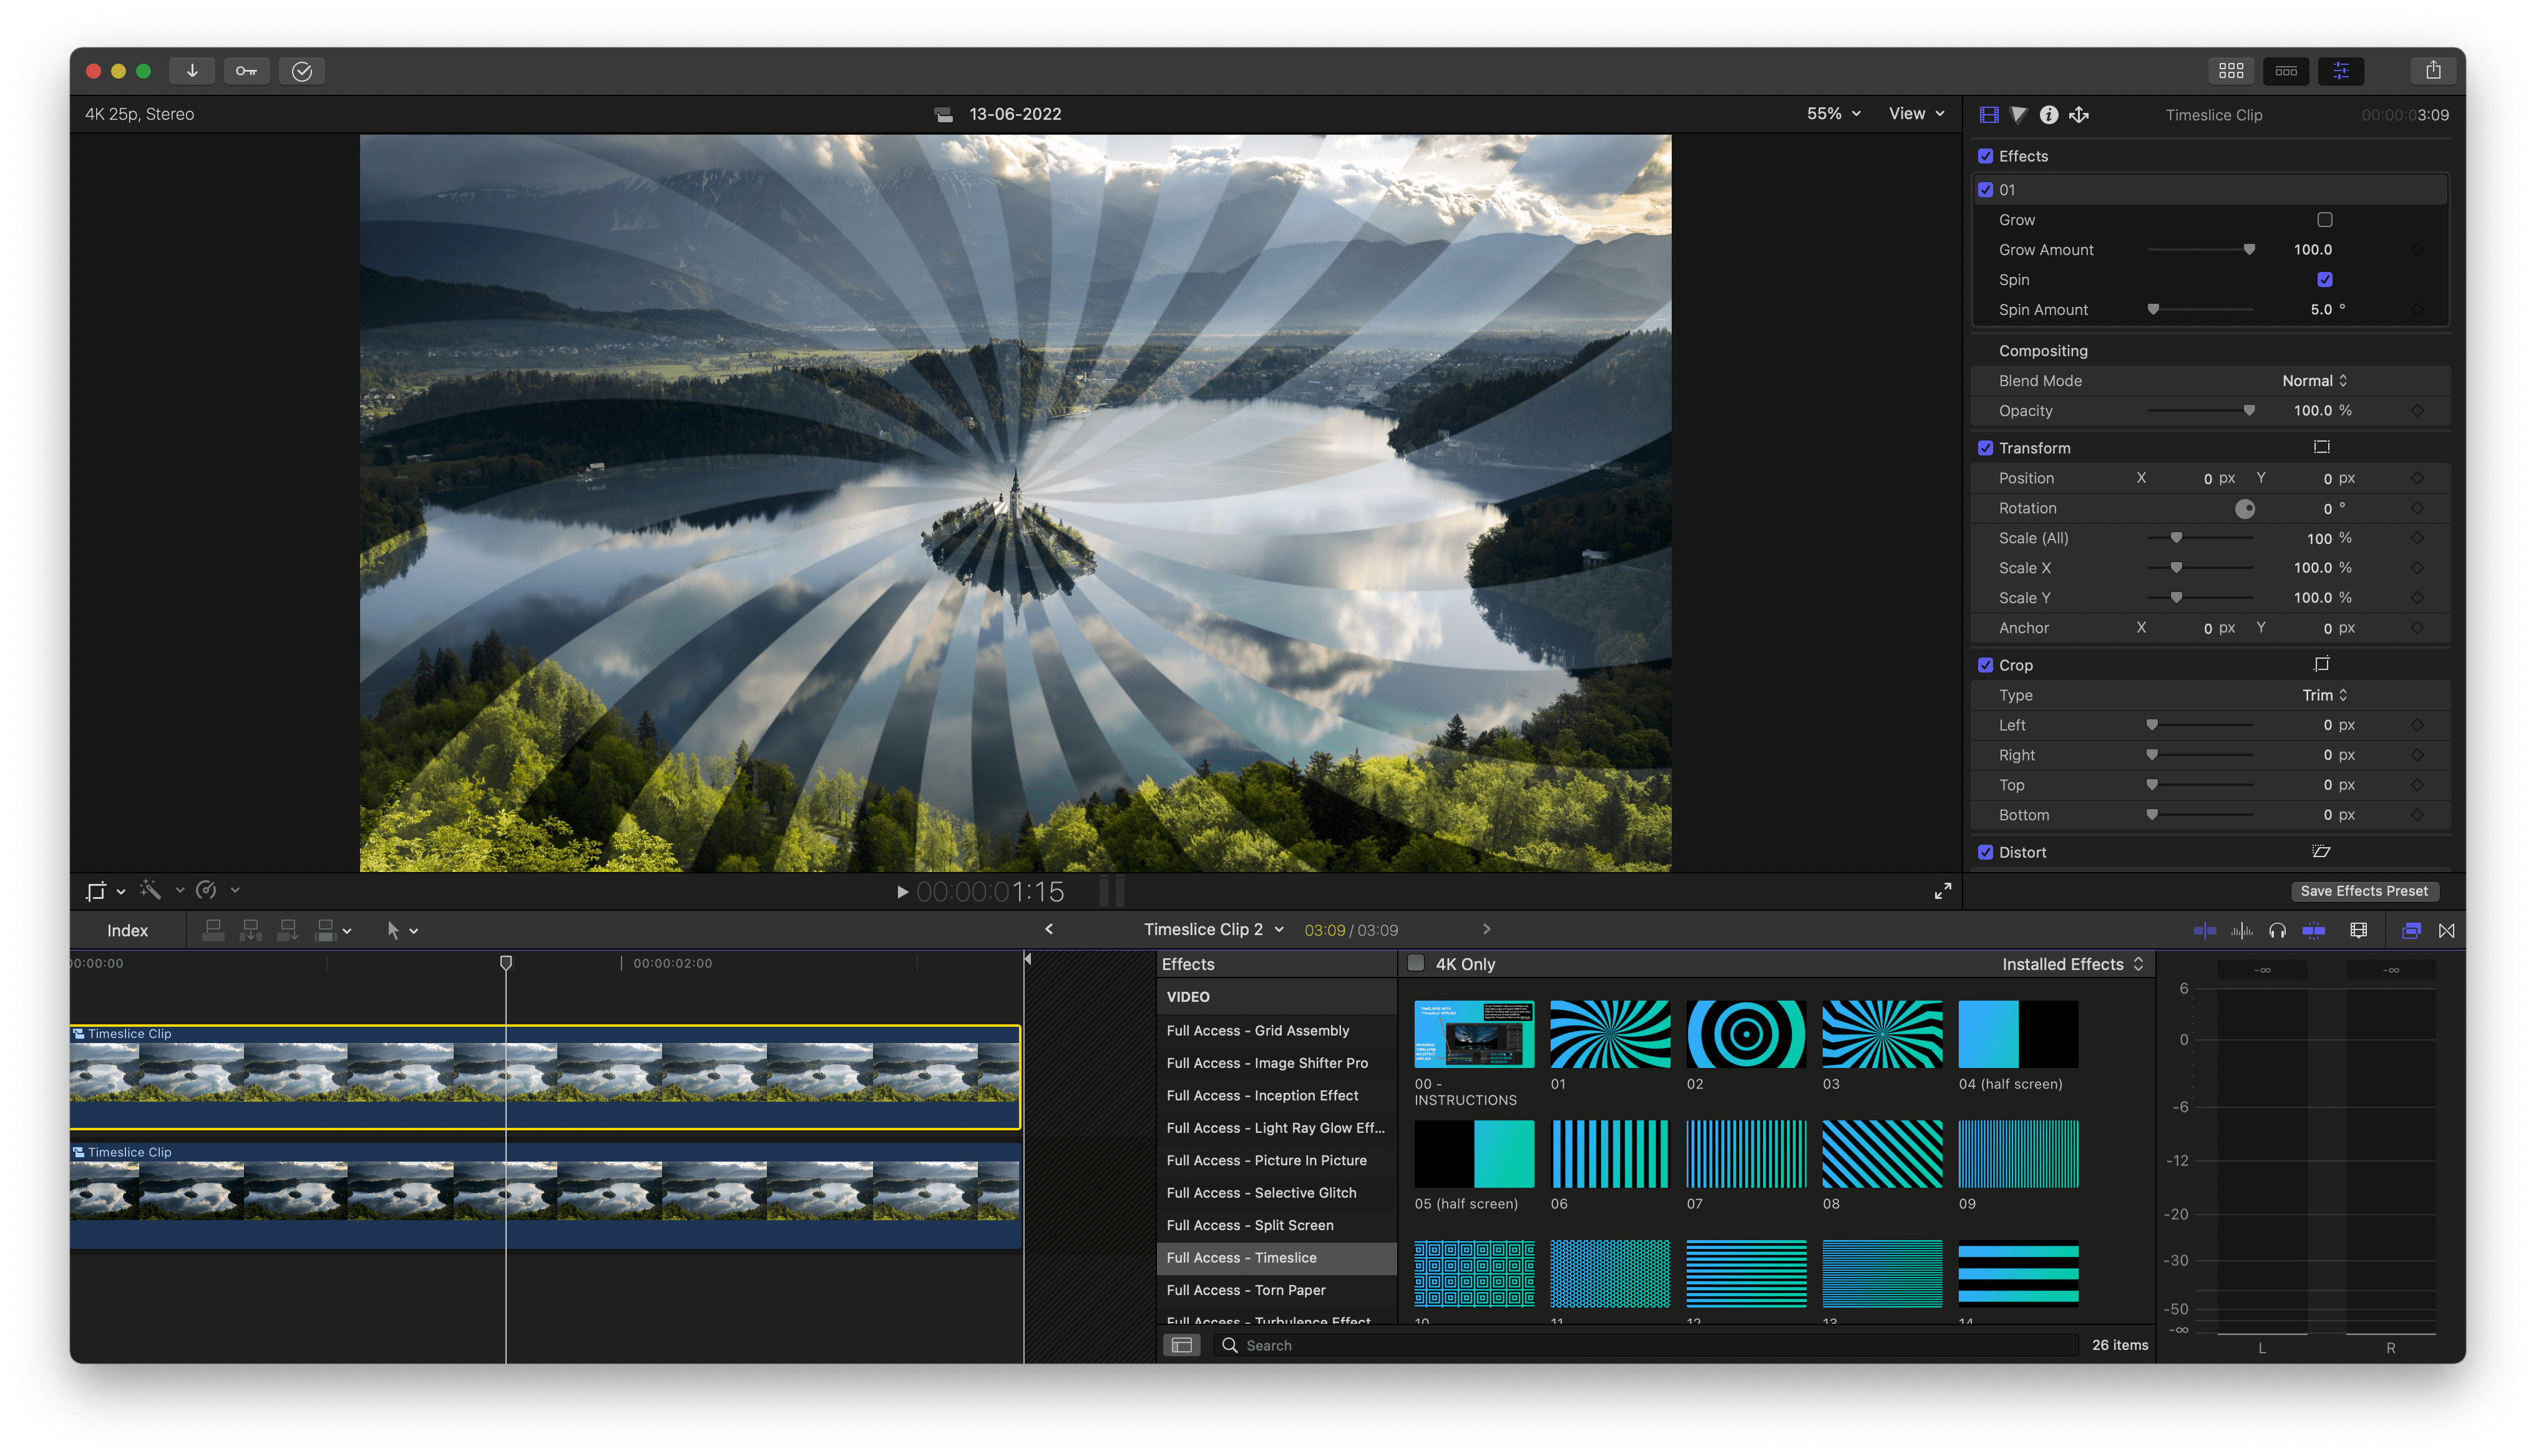This screenshot has height=1456, width=2536.
Task: Go back in timeline history arrow
Action: pos(1048,929)
